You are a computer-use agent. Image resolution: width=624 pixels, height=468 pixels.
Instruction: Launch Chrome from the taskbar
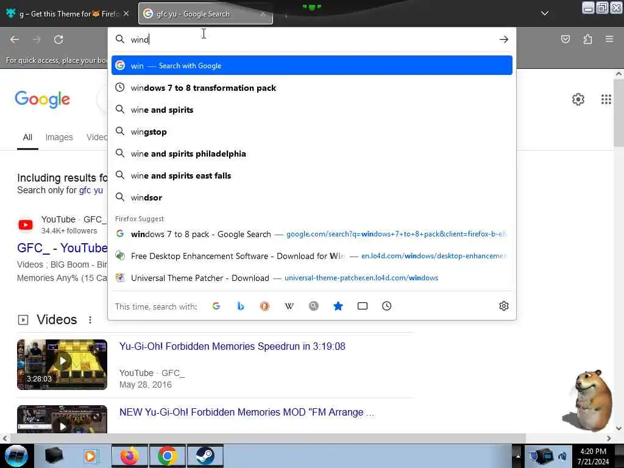[167, 456]
